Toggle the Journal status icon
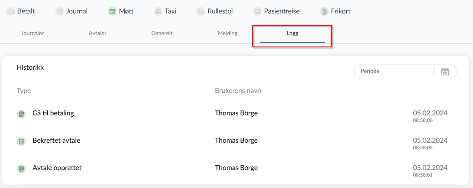The height and width of the screenshot is (188, 473). [60, 11]
